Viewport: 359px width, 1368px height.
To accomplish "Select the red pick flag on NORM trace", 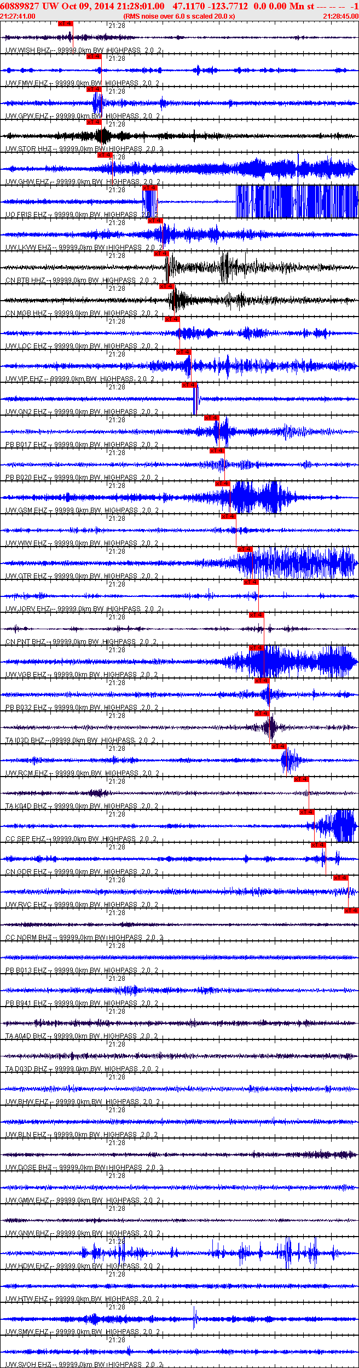I will tap(351, 911).
